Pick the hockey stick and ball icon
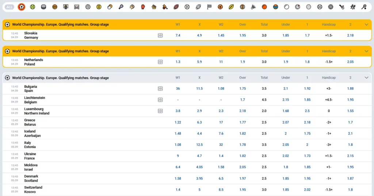The width and height of the screenshot is (374, 196). coord(342,7)
